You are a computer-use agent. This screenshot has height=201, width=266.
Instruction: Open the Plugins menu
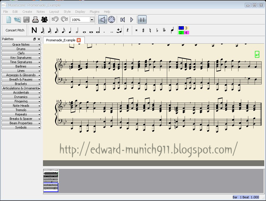(94, 12)
